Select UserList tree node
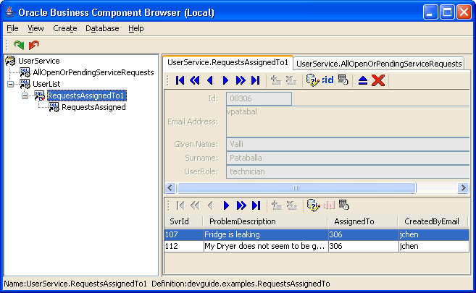Screen dimensions: 476x293 [46, 84]
